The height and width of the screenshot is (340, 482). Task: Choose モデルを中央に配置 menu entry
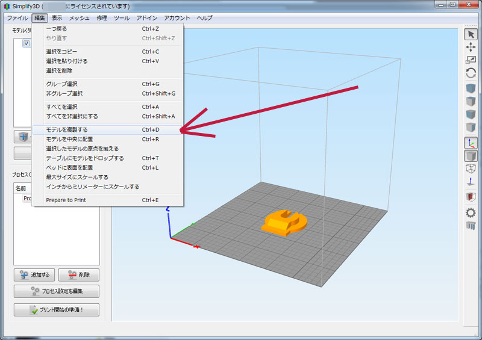tap(108, 139)
